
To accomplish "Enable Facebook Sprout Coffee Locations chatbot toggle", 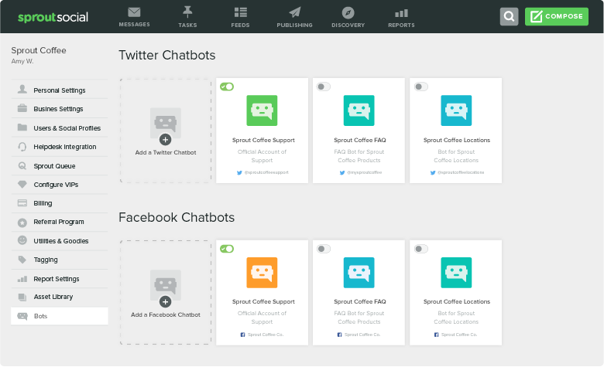I will 421,249.
